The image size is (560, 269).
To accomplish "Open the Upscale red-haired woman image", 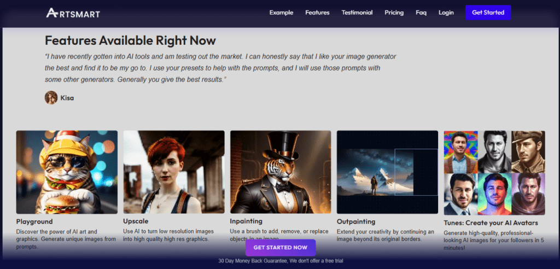I will [174, 172].
